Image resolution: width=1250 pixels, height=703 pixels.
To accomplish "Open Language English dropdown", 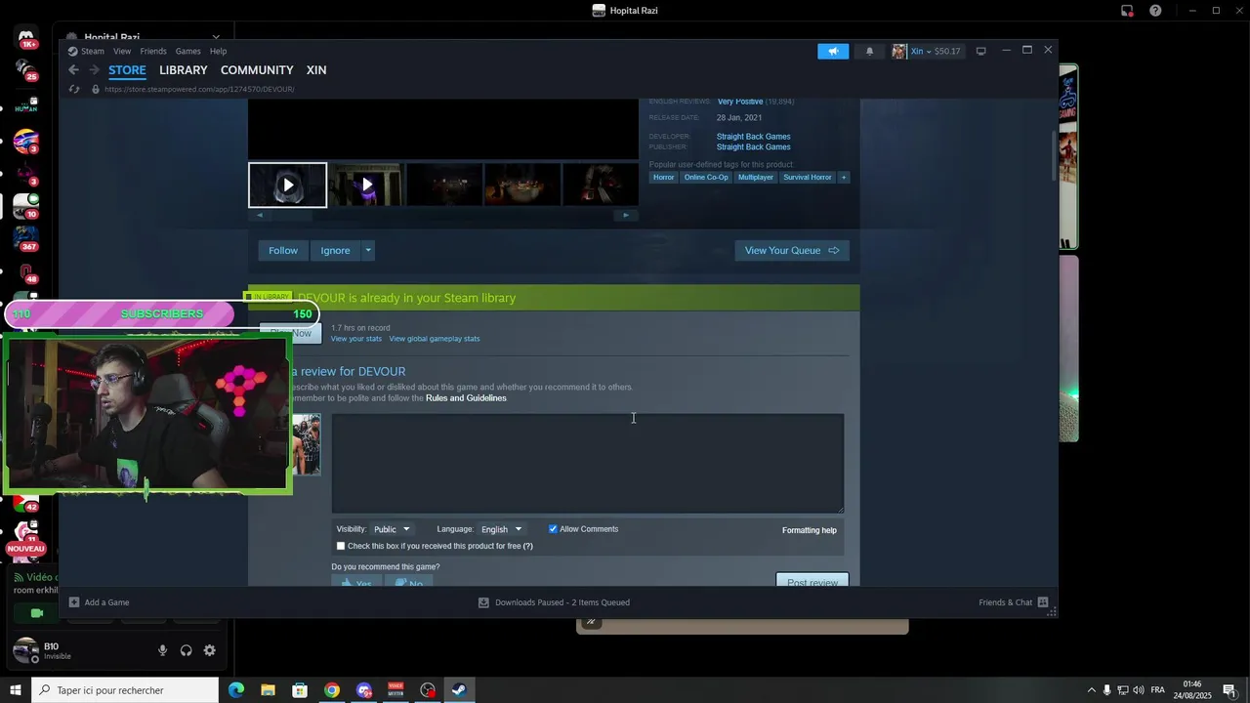I will [502, 529].
